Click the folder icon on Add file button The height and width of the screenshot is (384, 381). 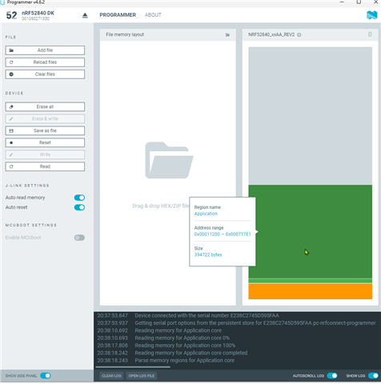pyautogui.click(x=11, y=50)
